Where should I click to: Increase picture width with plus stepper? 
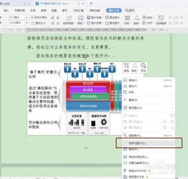pyautogui.click(x=27, y=23)
